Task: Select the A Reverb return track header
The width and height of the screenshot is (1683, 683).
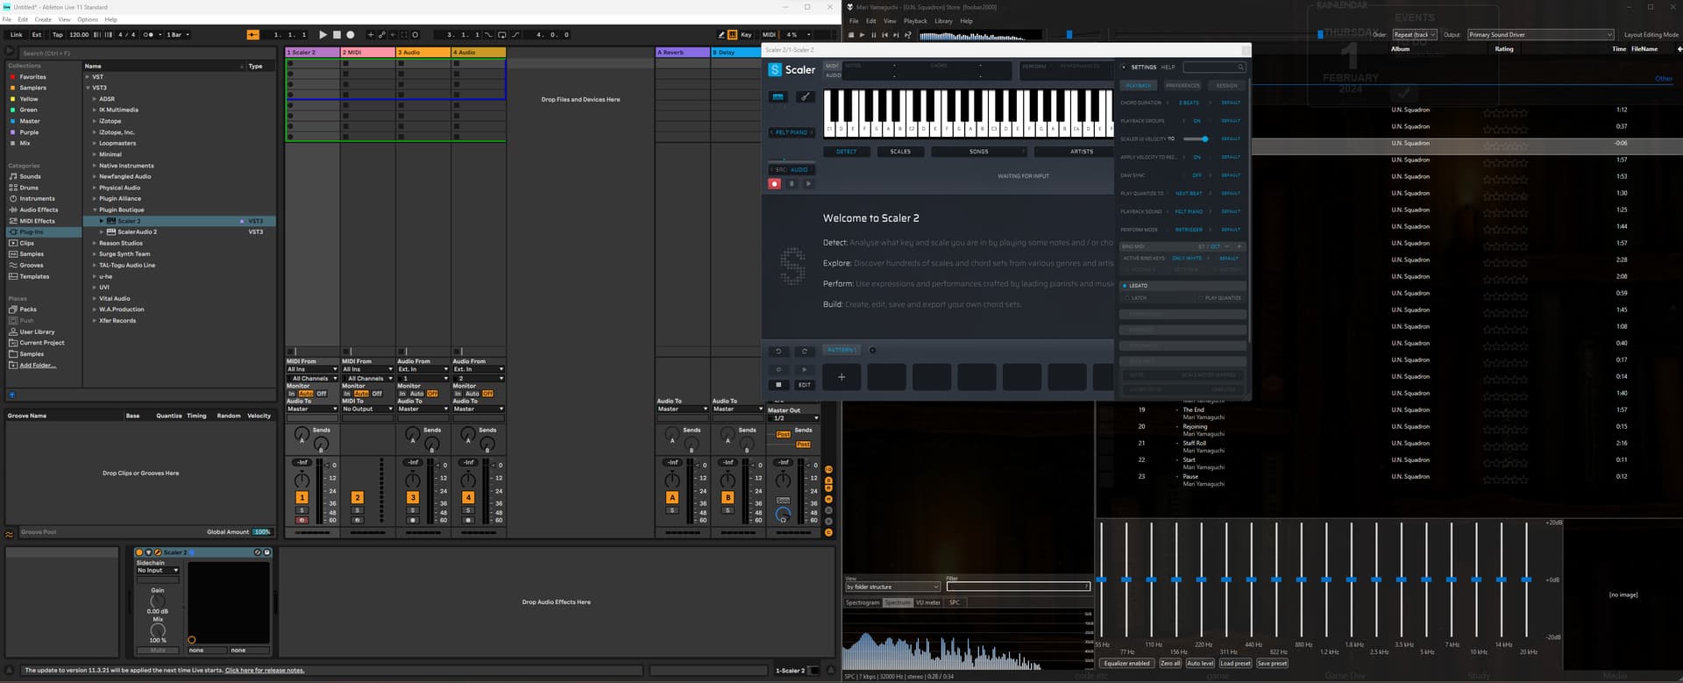Action: (x=683, y=53)
